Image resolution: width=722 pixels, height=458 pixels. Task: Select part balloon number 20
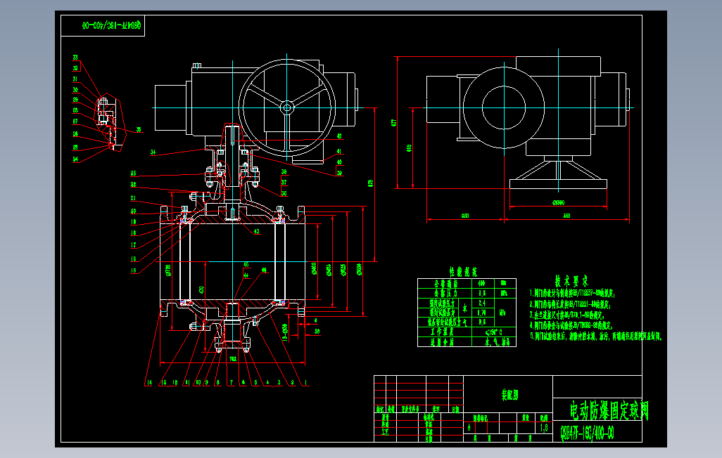click(133, 211)
